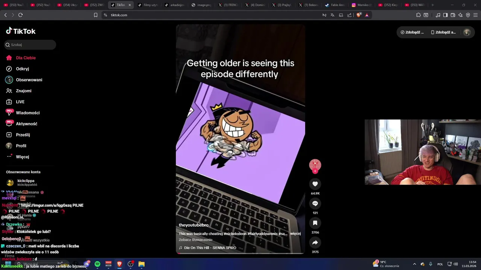Bookmark this page in address bar
The image size is (481, 270).
[x=95, y=15]
